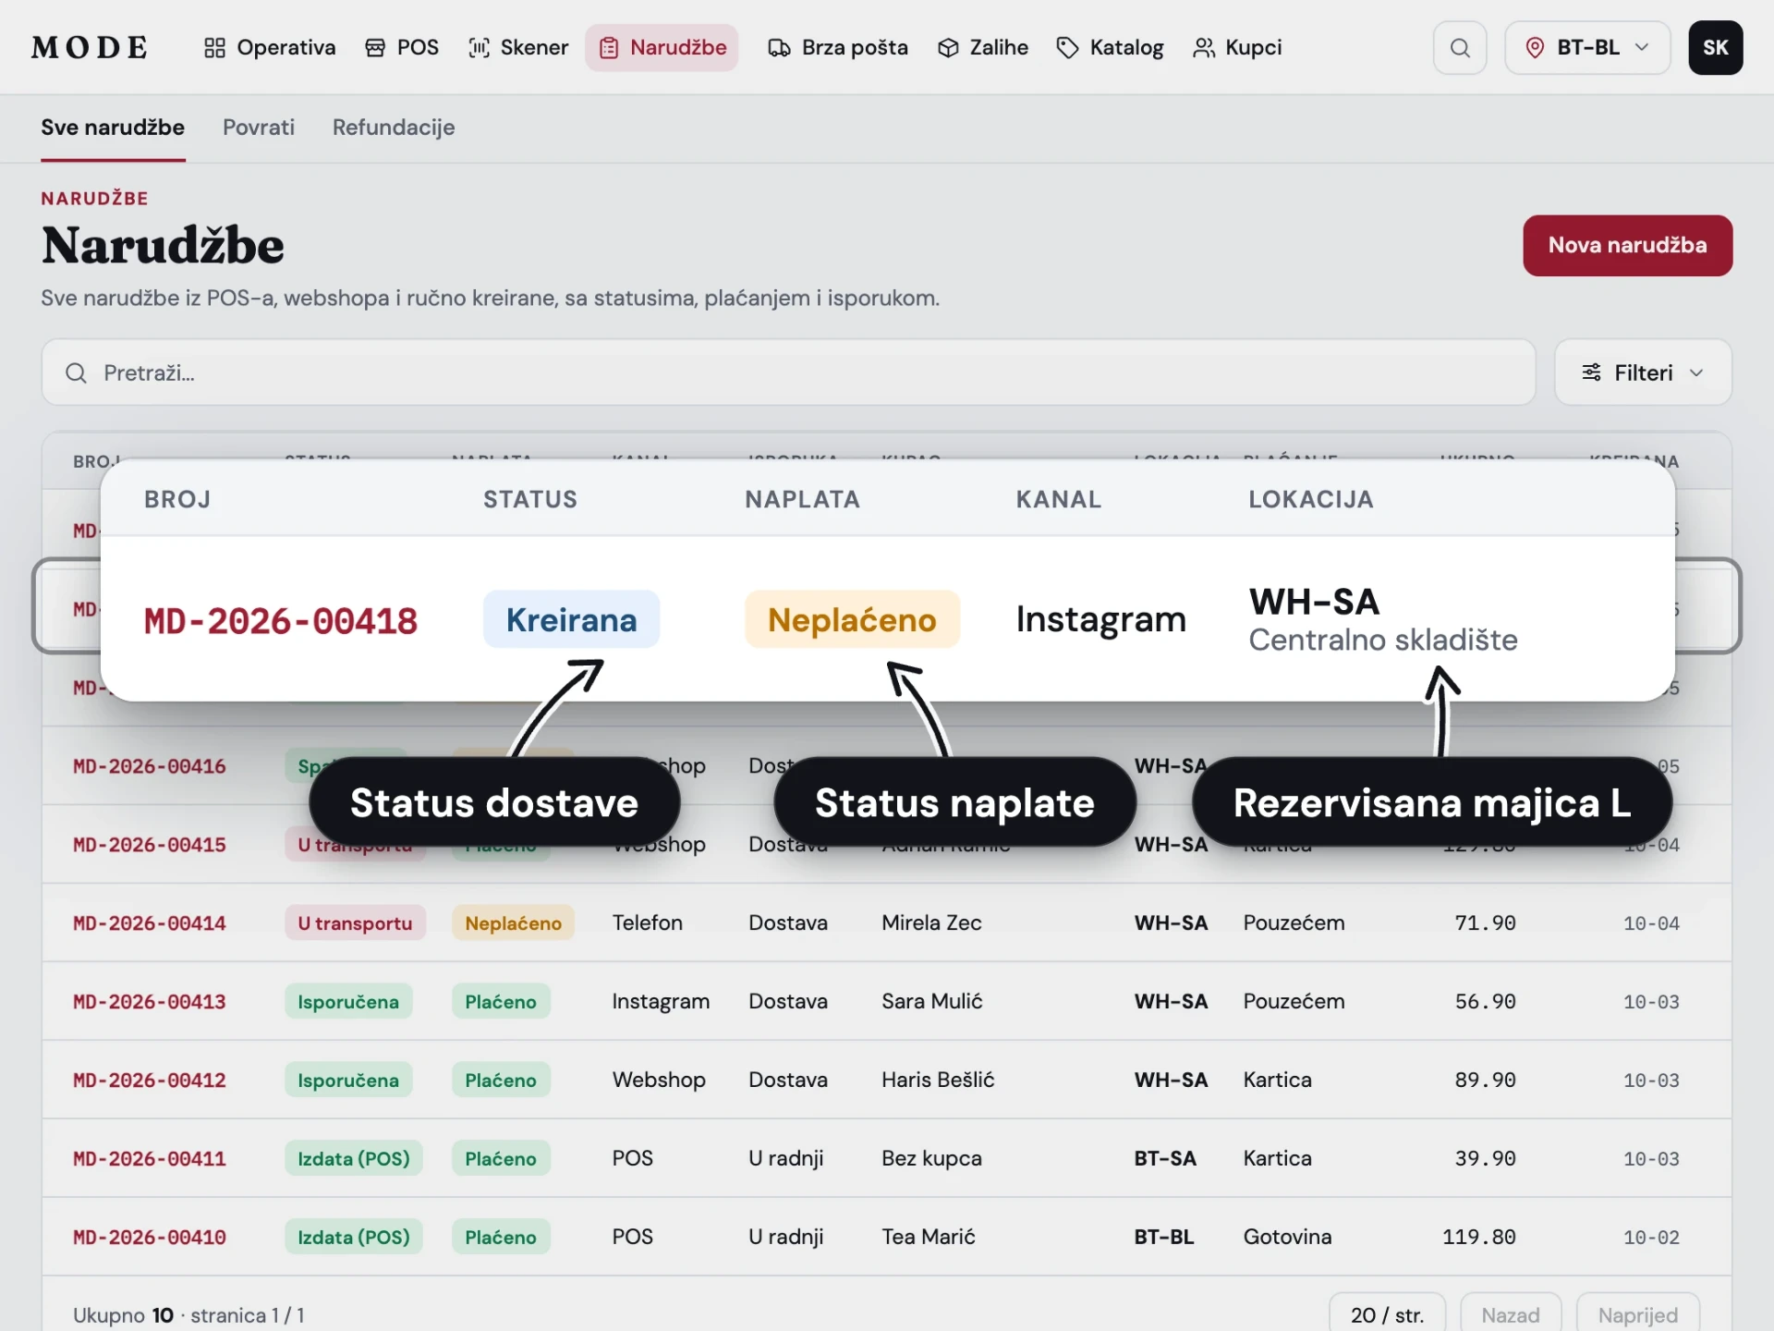Switch to the Refundacije tab

[394, 128]
